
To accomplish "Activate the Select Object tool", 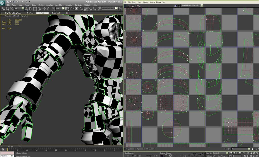I will tap(26, 9).
